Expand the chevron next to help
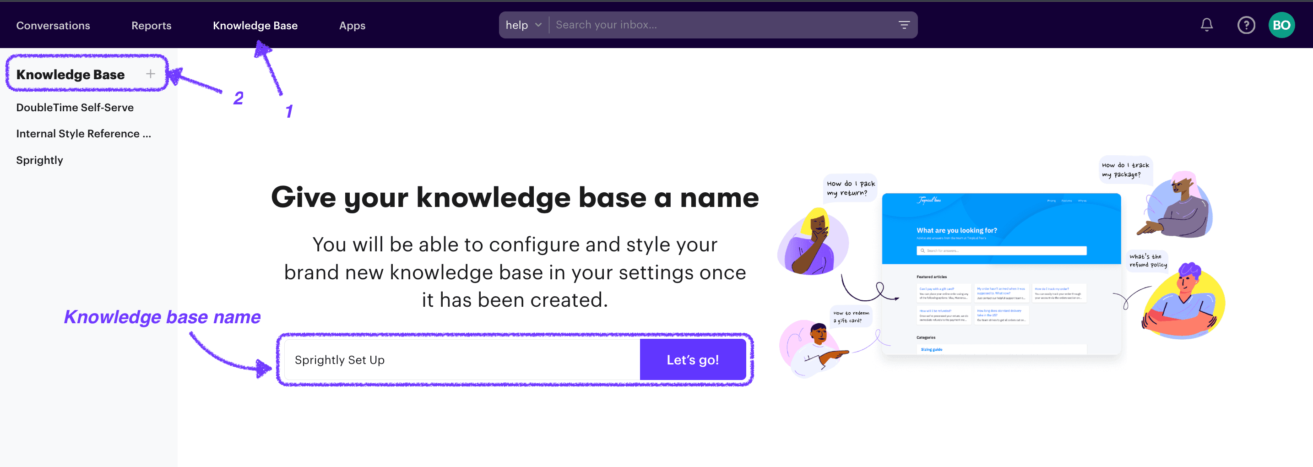Viewport: 1313px width, 467px height. [537, 24]
